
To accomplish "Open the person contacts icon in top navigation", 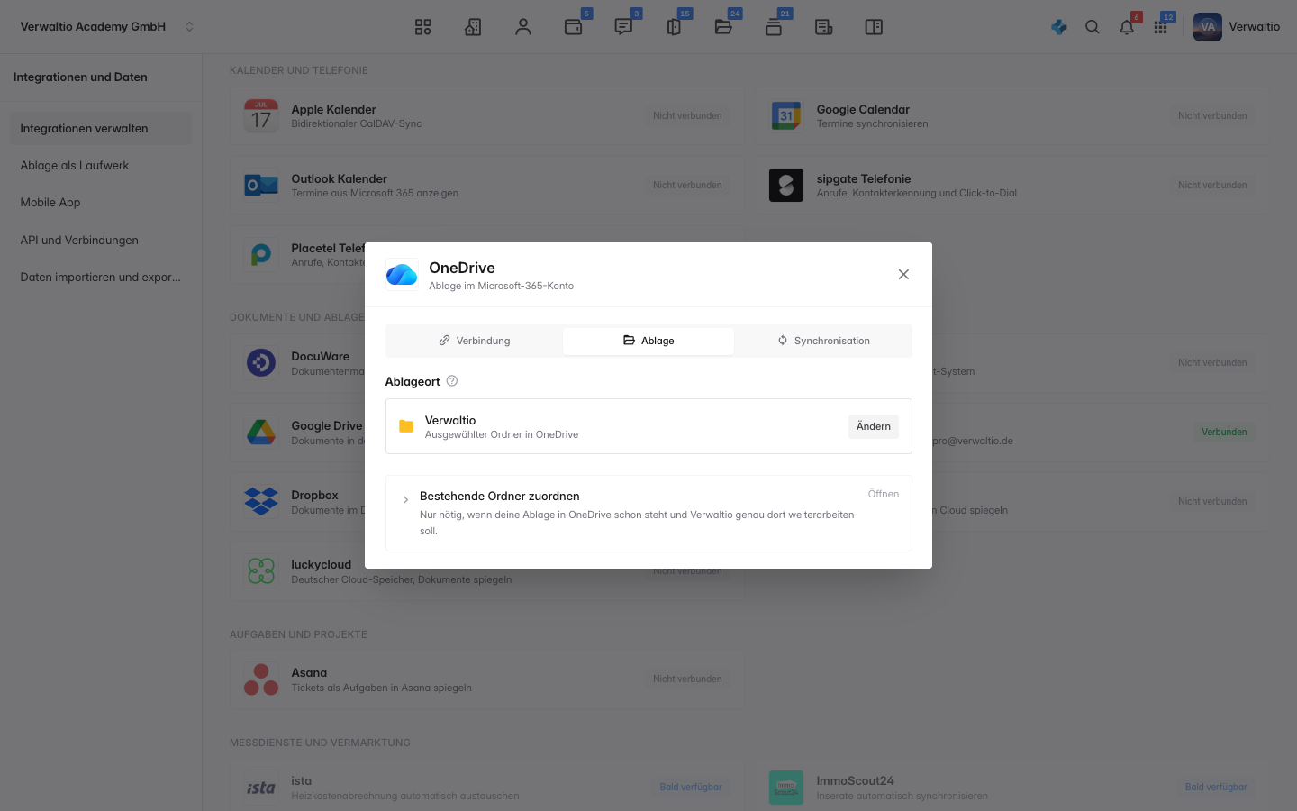I will click(523, 27).
